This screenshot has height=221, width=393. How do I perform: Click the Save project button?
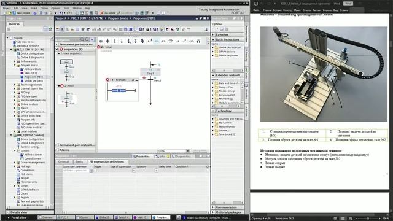[x=21, y=13]
